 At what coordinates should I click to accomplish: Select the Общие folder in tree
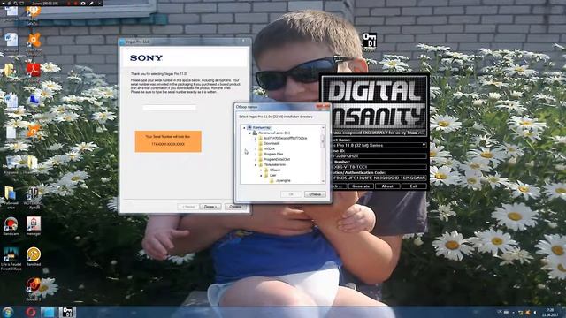tap(275, 170)
